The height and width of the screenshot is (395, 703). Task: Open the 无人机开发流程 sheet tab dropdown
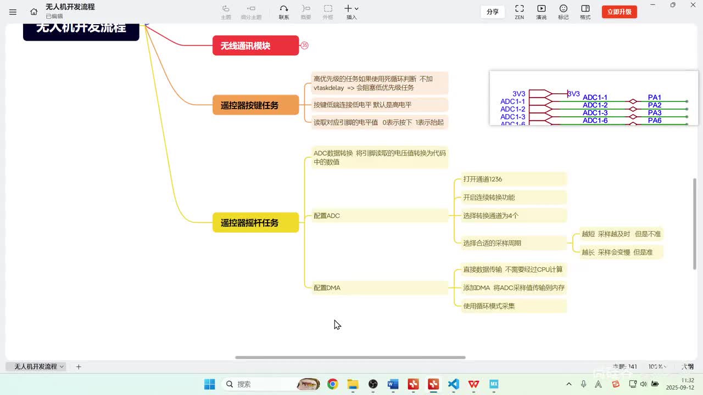[x=62, y=366]
